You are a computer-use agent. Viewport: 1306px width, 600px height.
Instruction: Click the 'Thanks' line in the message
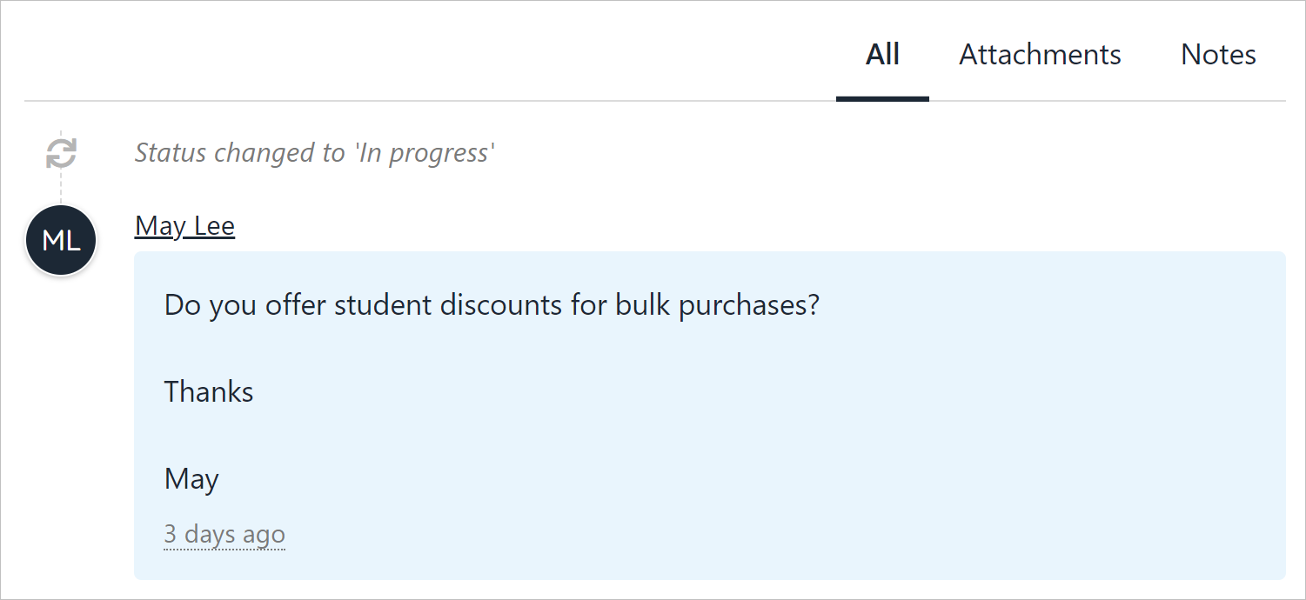click(209, 392)
